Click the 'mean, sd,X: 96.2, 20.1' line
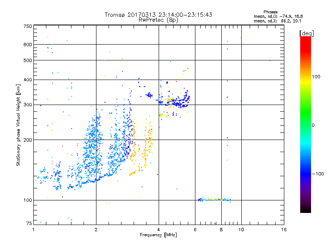This screenshot has width=334, height=250. [x=277, y=21]
